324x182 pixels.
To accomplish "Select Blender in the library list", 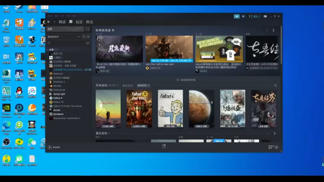I will [57, 86].
